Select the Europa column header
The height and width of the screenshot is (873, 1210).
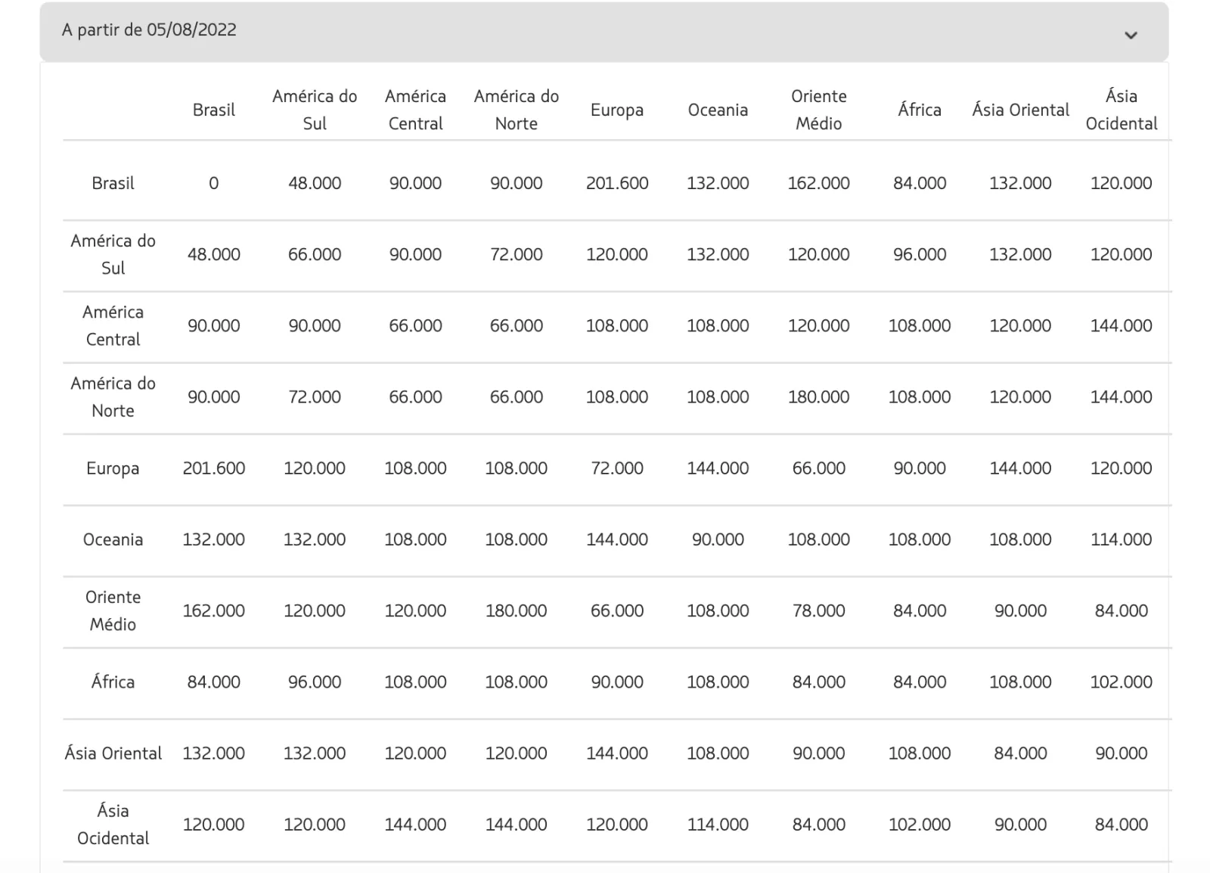point(617,110)
